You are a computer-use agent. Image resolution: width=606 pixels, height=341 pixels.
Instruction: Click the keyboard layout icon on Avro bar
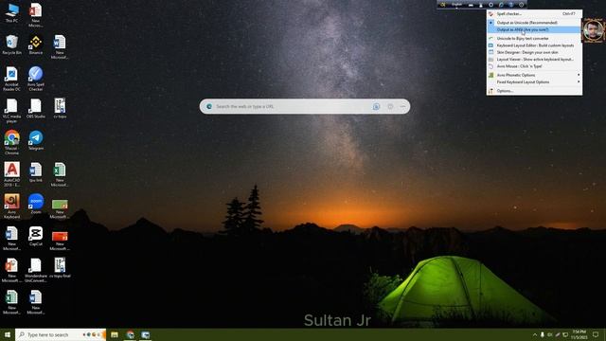471,5
